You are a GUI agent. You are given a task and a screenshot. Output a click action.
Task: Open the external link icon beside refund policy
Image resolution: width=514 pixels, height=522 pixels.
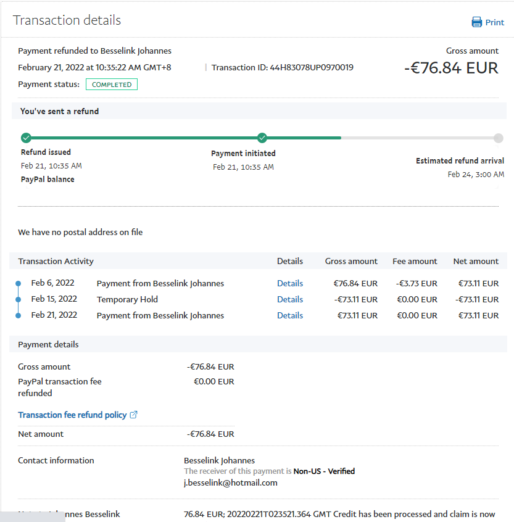134,415
